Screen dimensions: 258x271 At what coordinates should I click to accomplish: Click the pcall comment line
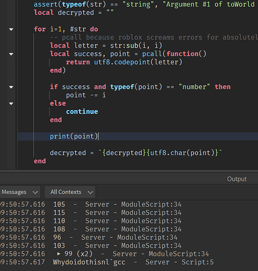click(154, 37)
